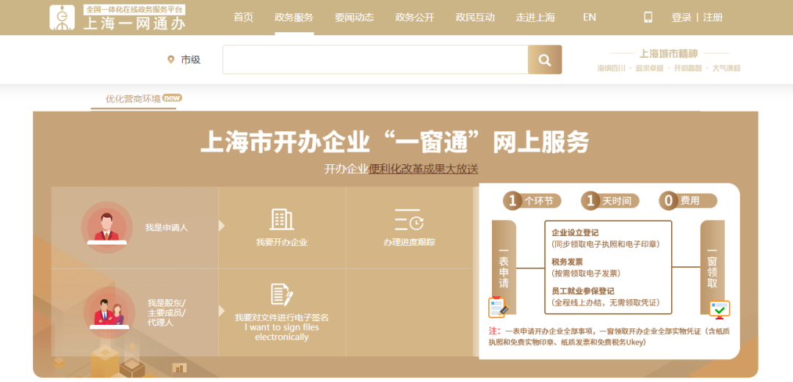The image size is (793, 382).
Task: Click the new badge beside 优化营商环境
Action: [172, 98]
